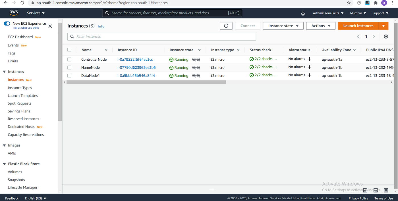The width and height of the screenshot is (398, 201).
Task: Bookmark this page with star icon
Action: (349, 3)
